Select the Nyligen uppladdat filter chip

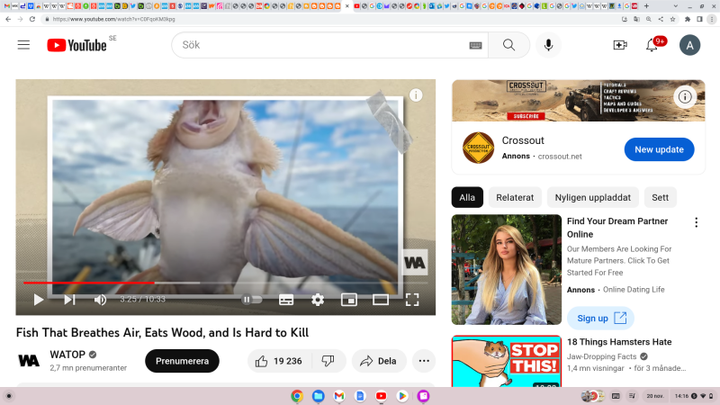point(593,197)
